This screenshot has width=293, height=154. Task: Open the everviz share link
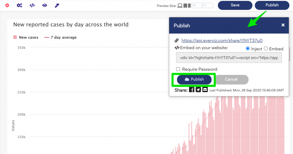[222, 40]
